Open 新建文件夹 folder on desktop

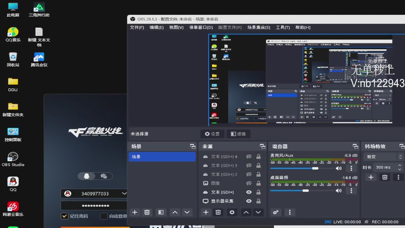point(13,109)
